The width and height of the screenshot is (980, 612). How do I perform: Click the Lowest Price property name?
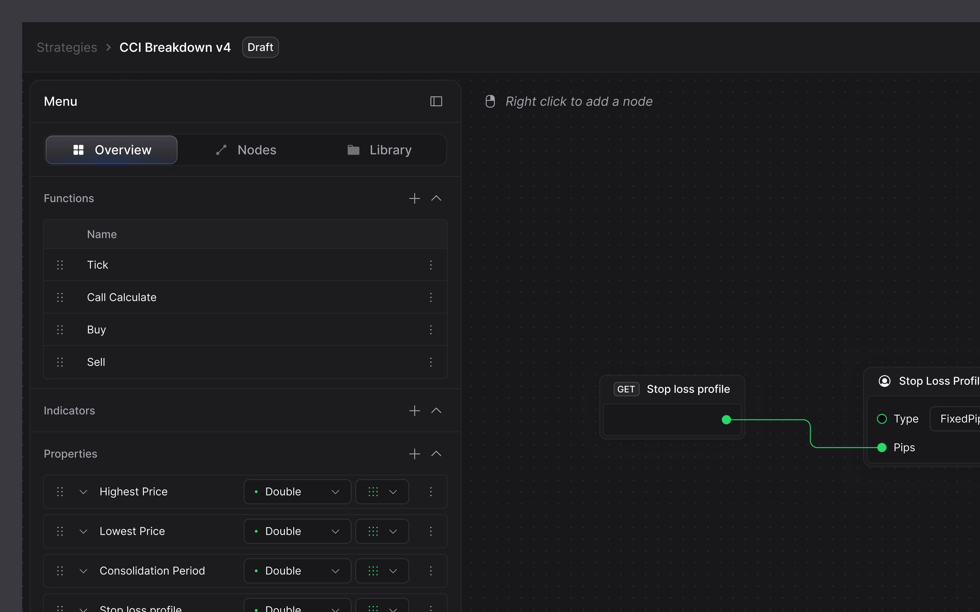tap(132, 531)
